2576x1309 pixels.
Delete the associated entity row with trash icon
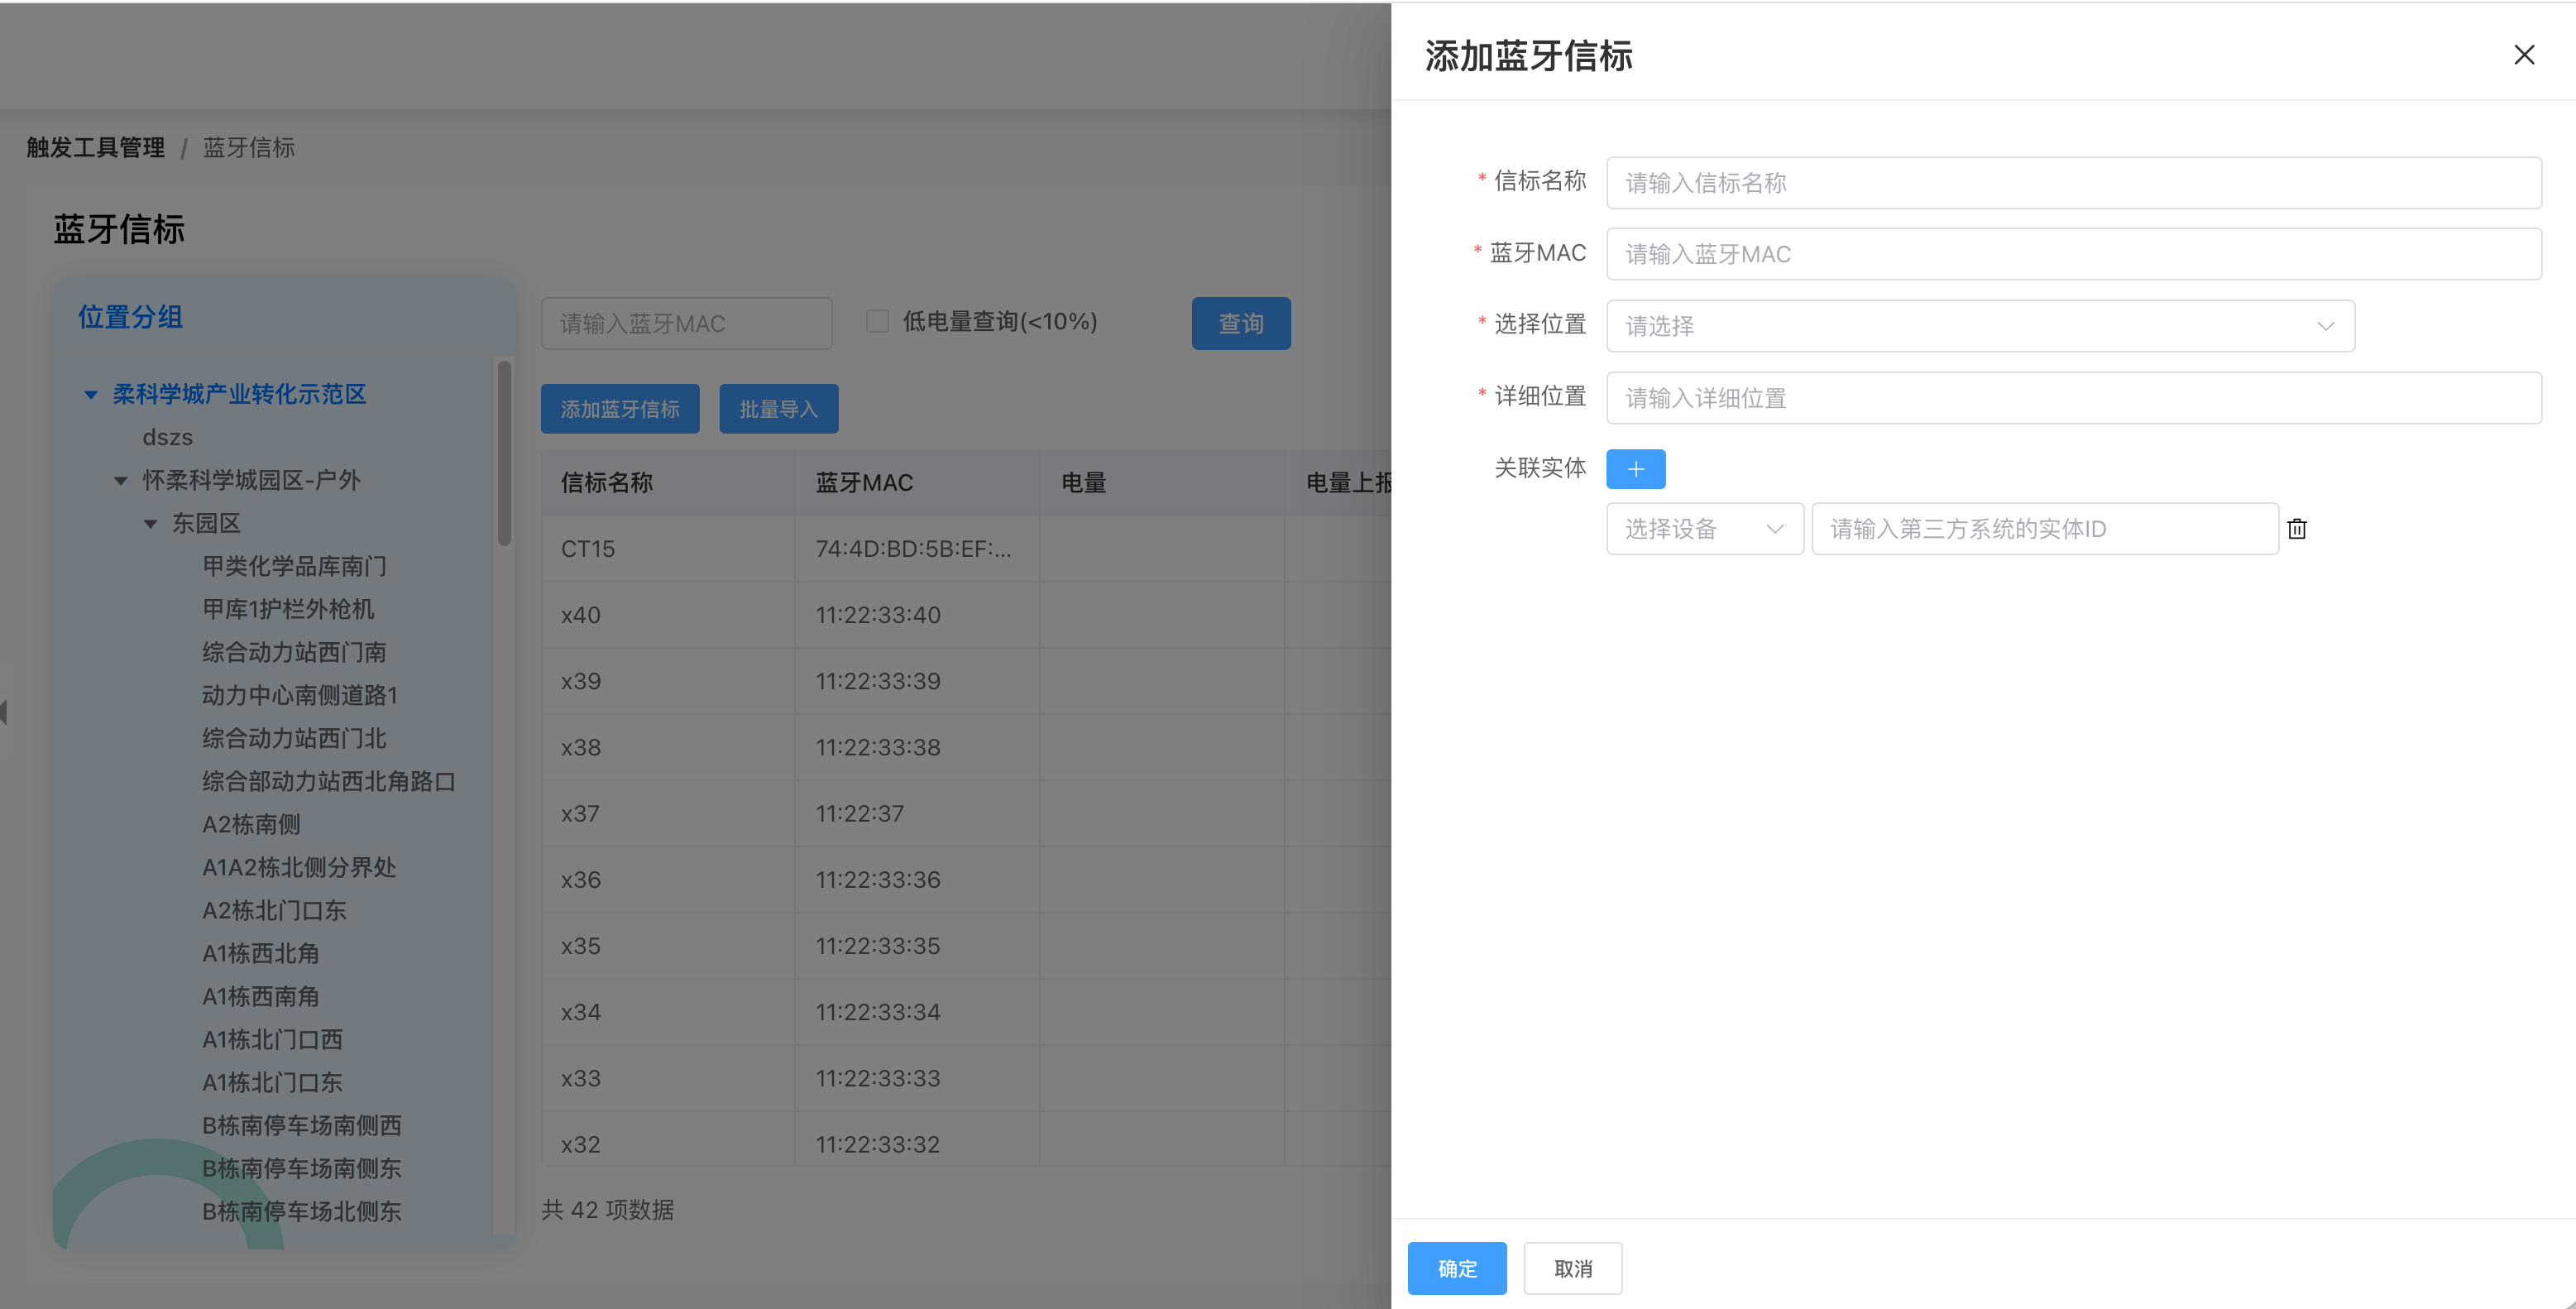click(x=2296, y=529)
